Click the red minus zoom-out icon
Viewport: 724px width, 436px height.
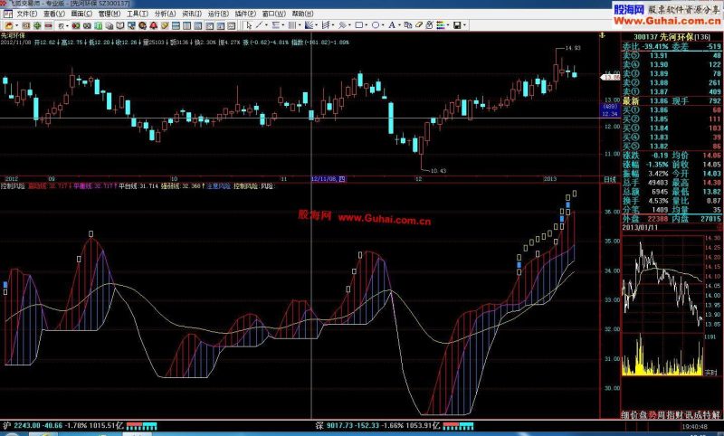coord(48,25)
